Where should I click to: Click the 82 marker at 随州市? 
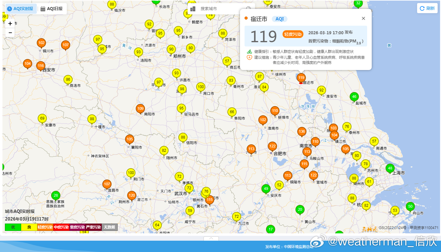164,151
